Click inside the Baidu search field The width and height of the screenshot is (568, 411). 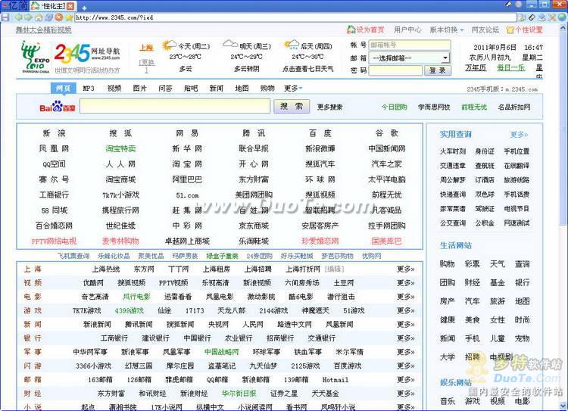(175, 107)
